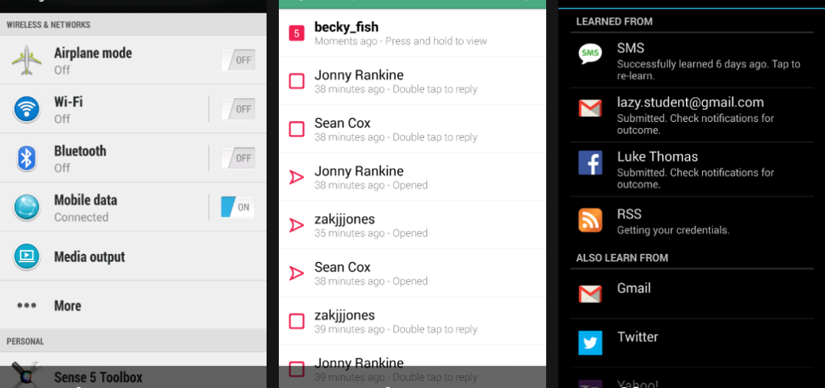
Task: Tap the Airplane mode icon
Action: (27, 61)
